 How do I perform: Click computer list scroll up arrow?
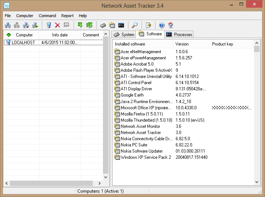105,34
